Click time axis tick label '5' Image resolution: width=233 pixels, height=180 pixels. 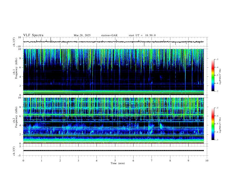(x=115, y=161)
